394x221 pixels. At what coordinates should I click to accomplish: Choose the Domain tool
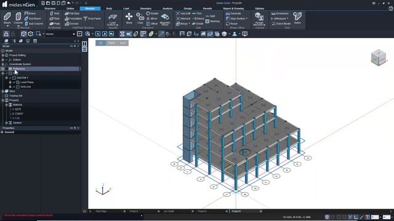[x=71, y=23]
